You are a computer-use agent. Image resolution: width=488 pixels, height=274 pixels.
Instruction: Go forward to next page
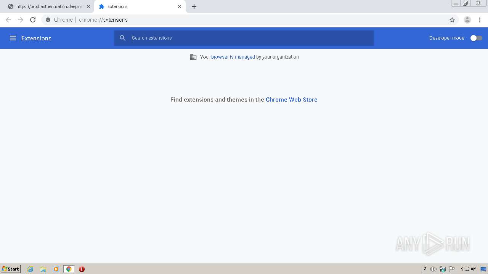(x=21, y=20)
